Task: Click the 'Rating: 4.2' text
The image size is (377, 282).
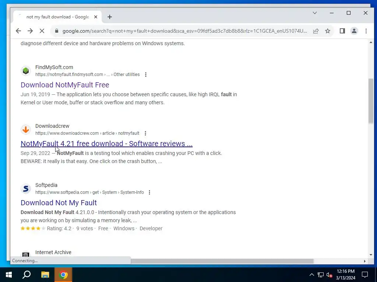Action: pos(59,228)
